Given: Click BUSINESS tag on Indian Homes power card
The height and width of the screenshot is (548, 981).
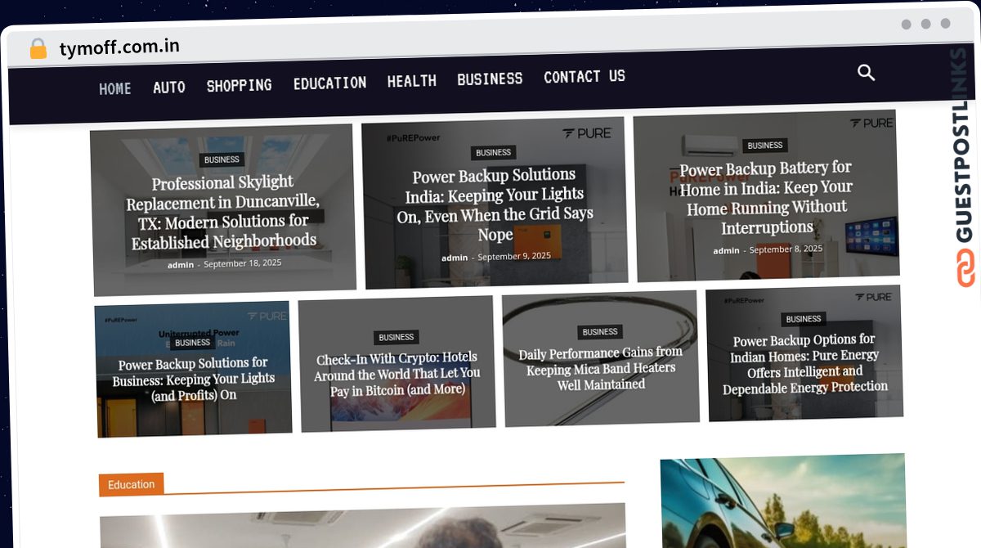Looking at the screenshot, I should coord(804,319).
